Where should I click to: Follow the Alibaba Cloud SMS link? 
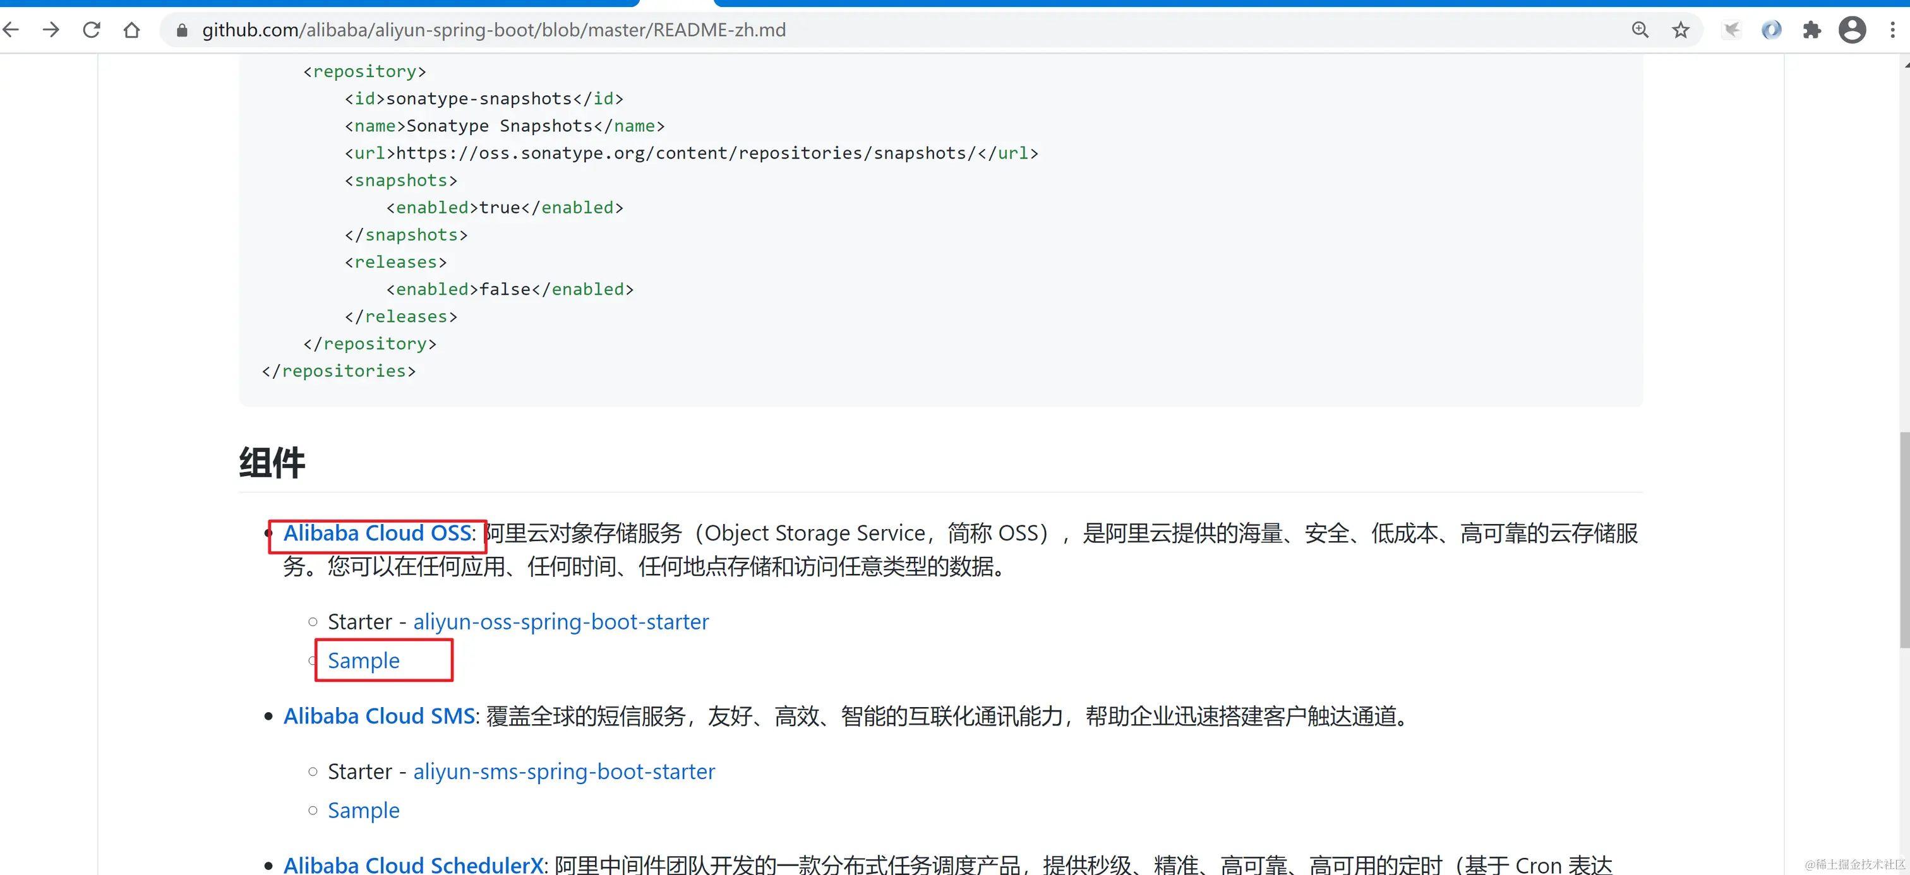pyautogui.click(x=379, y=716)
